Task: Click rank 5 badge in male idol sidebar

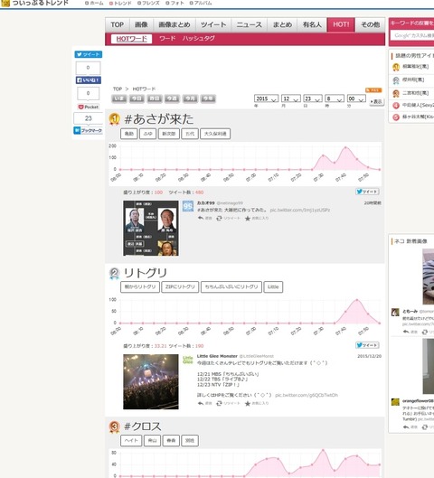Action: [396, 117]
